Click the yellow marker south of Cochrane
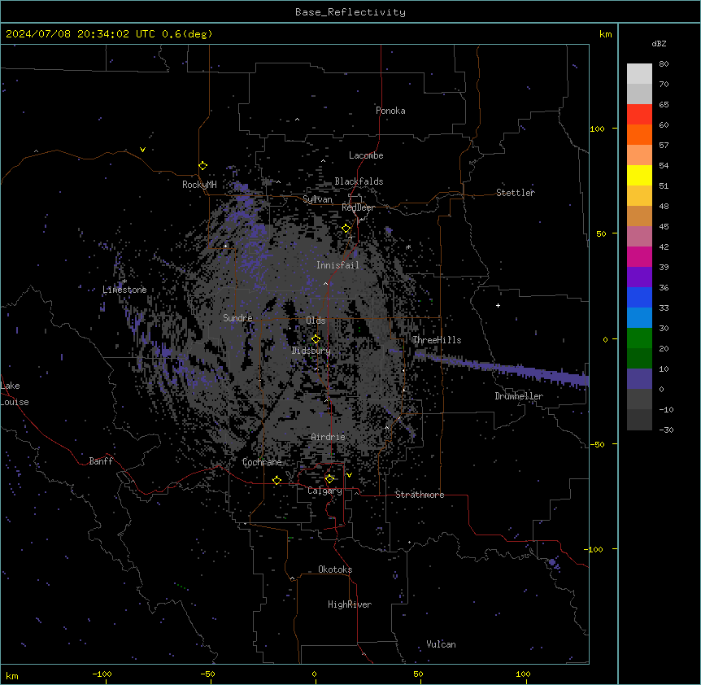 coord(276,480)
